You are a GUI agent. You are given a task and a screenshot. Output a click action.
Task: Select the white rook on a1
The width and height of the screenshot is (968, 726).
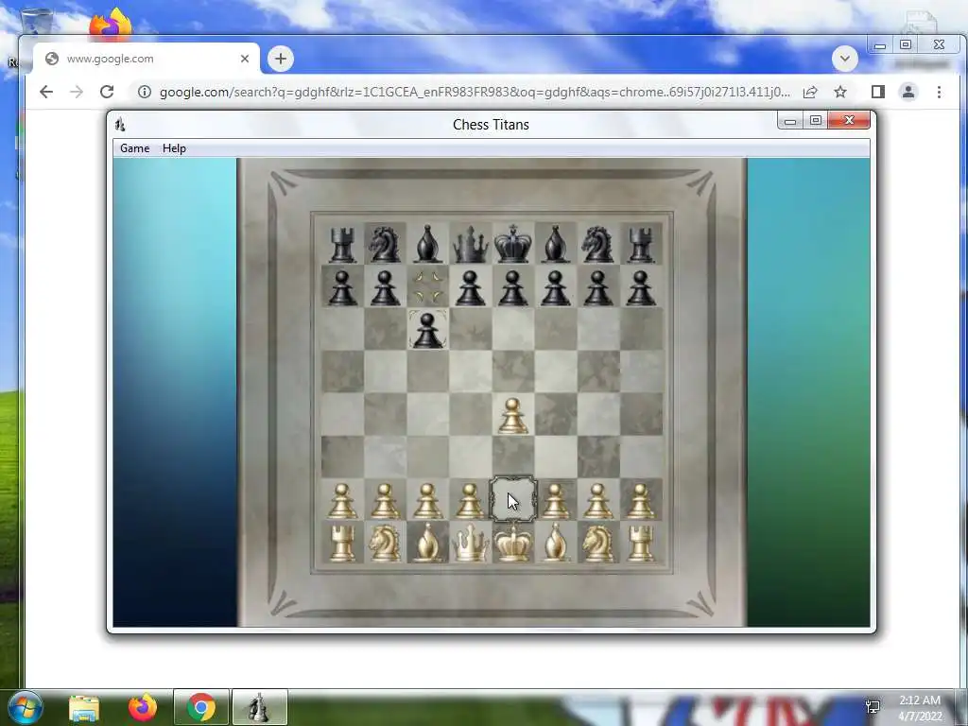coord(342,544)
